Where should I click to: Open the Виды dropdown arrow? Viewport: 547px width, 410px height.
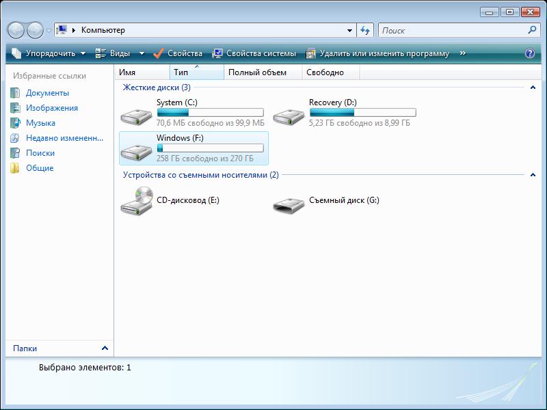tap(142, 53)
